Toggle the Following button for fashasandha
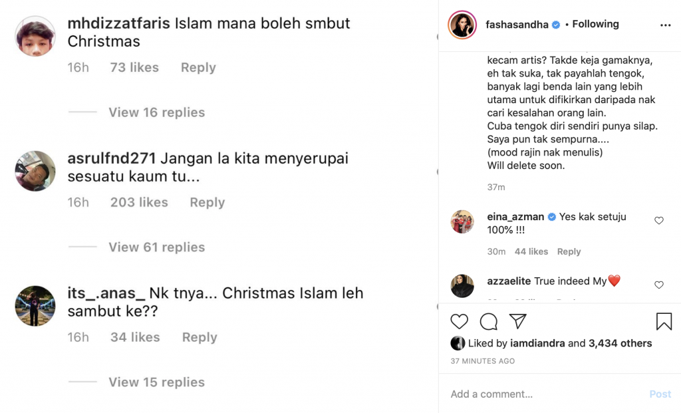 click(595, 24)
